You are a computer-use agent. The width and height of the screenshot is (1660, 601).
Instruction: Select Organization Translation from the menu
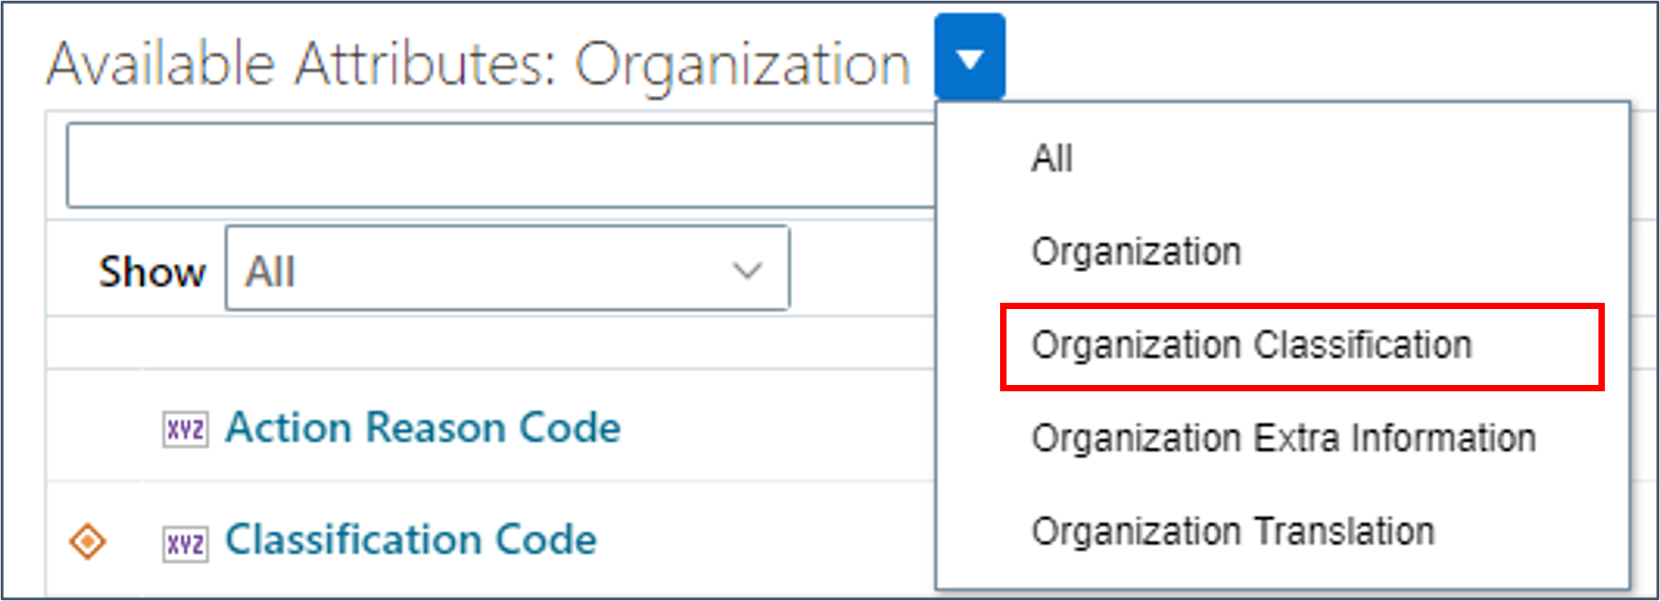point(1234,531)
